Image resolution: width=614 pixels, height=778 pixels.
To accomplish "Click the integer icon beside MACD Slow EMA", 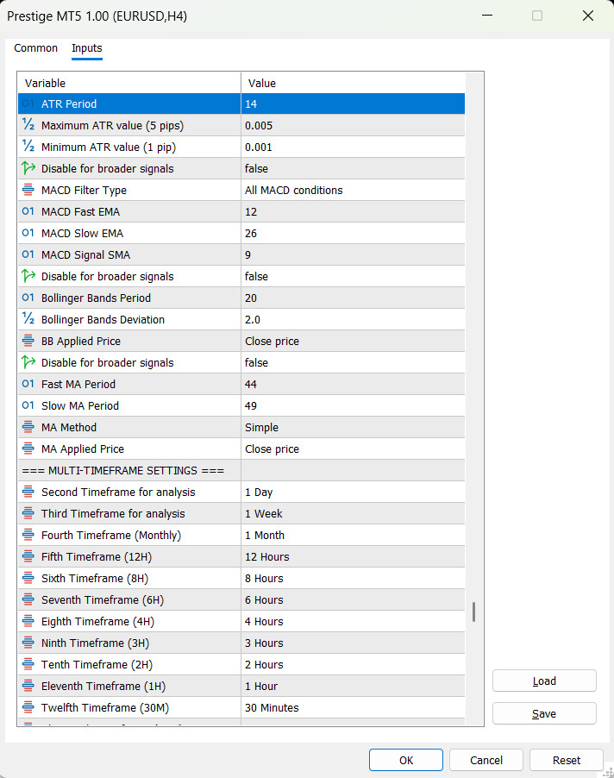I will coord(28,233).
